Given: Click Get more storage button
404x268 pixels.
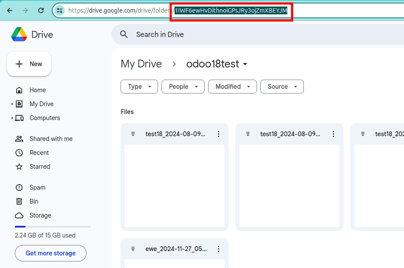Looking at the screenshot, I should click(x=50, y=253).
